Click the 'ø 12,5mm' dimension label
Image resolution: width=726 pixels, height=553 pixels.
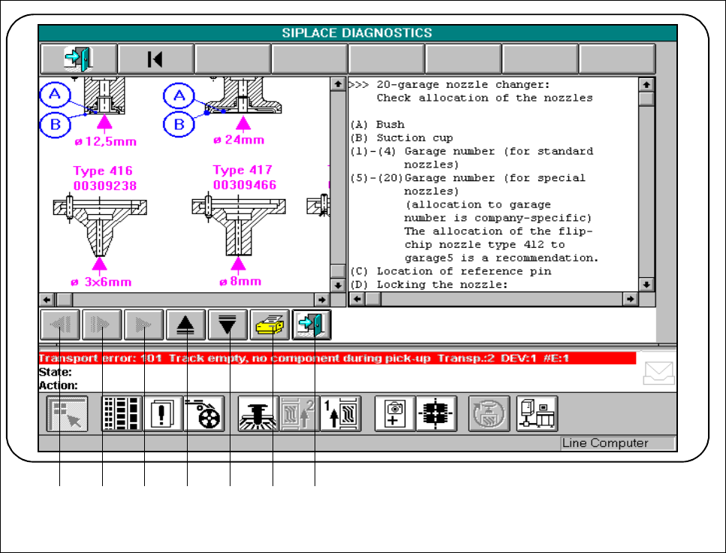click(106, 141)
